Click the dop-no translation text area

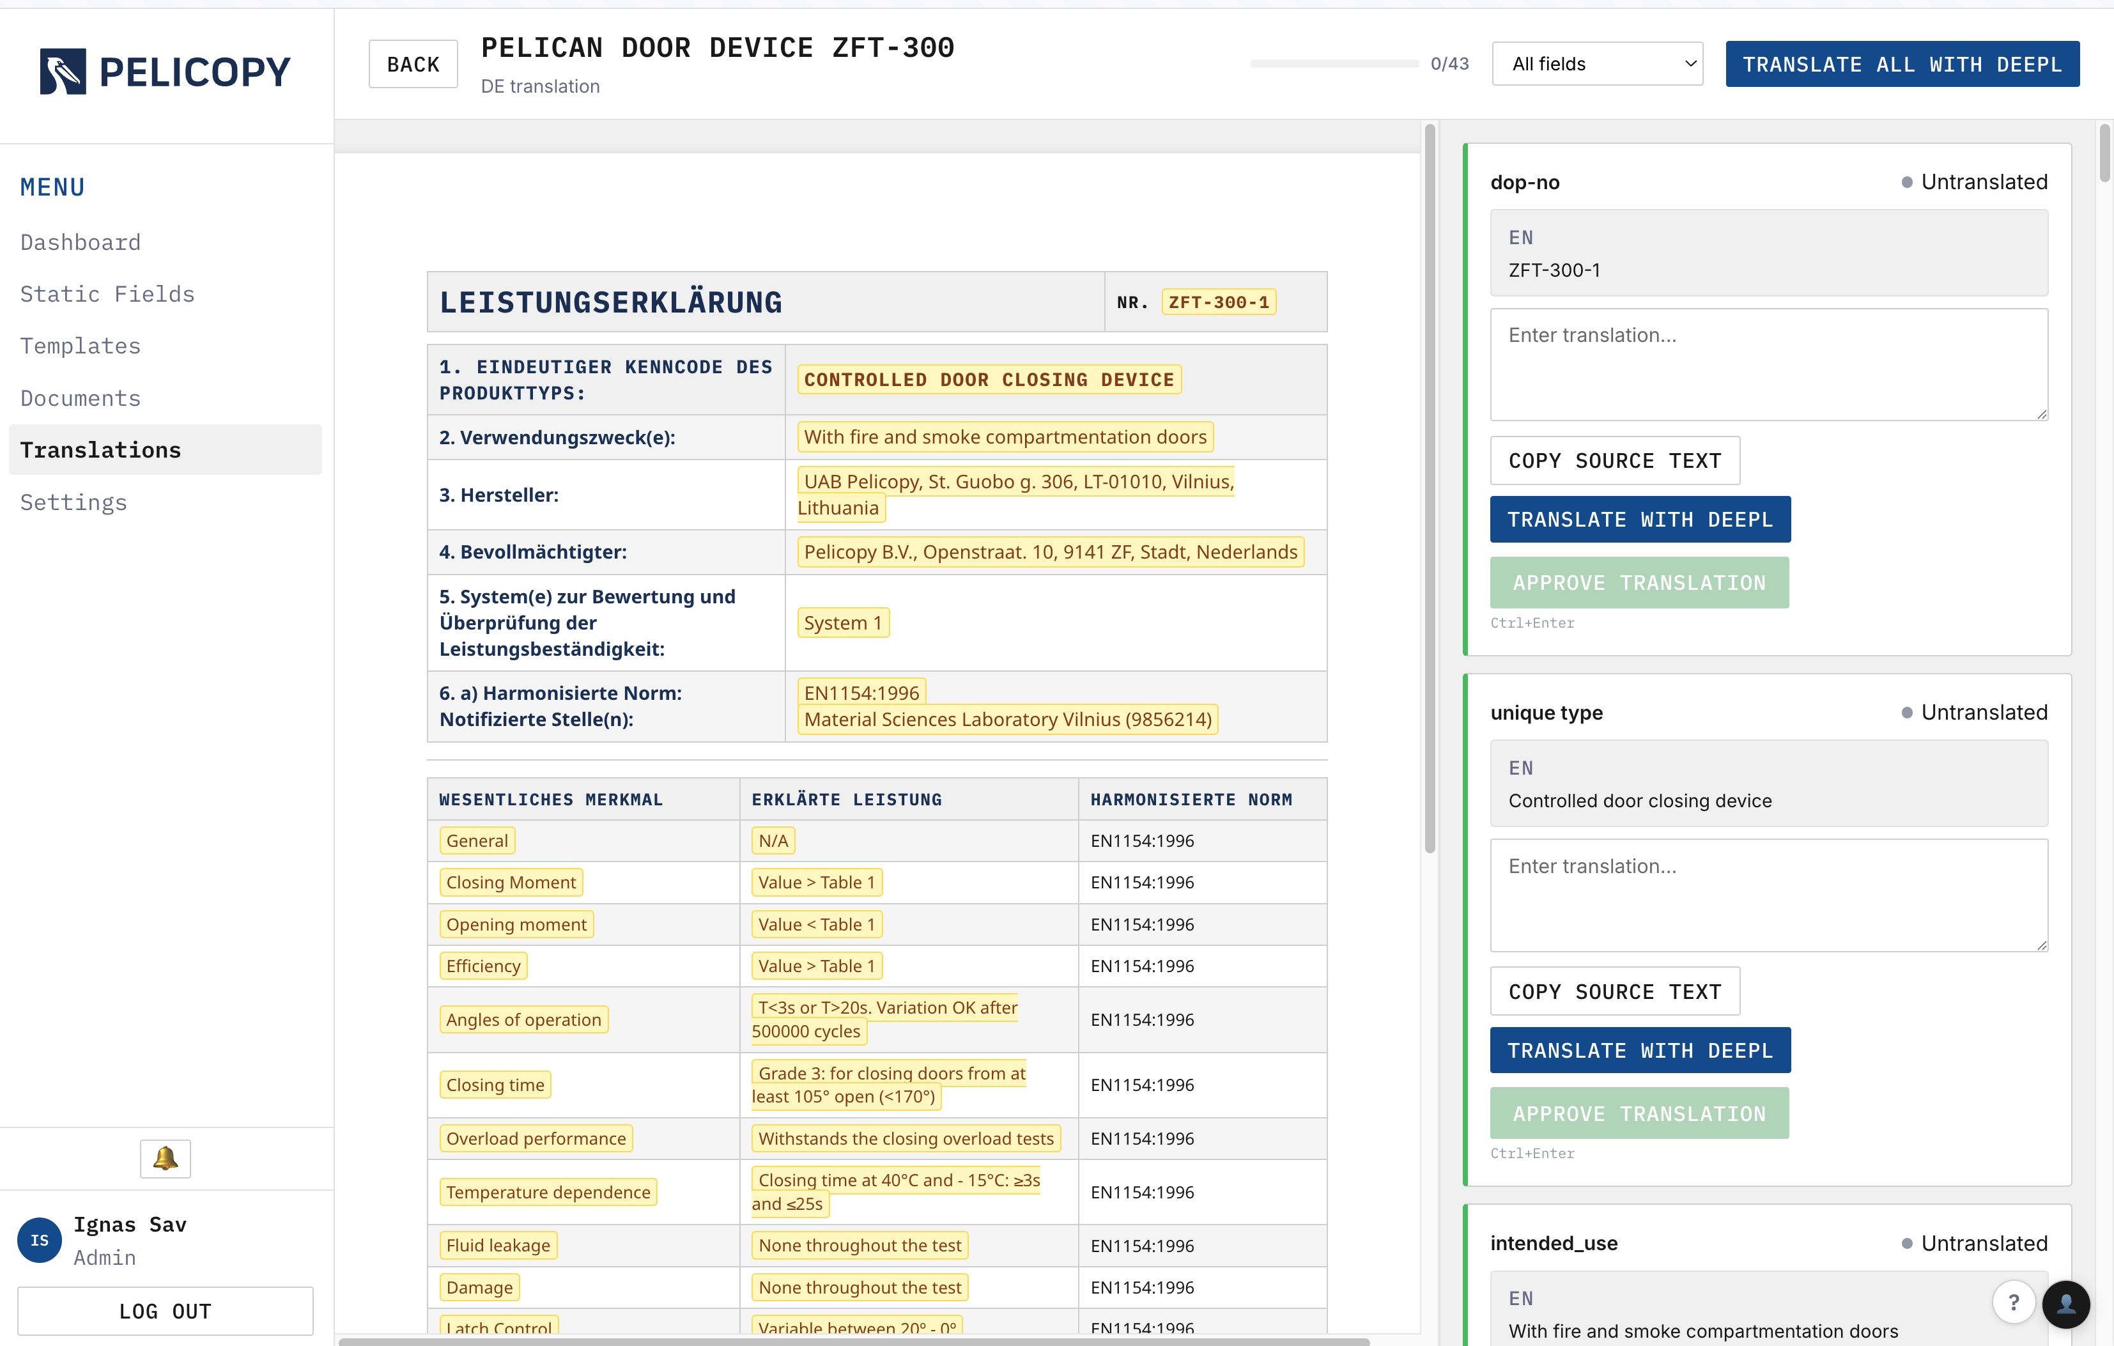1769,364
